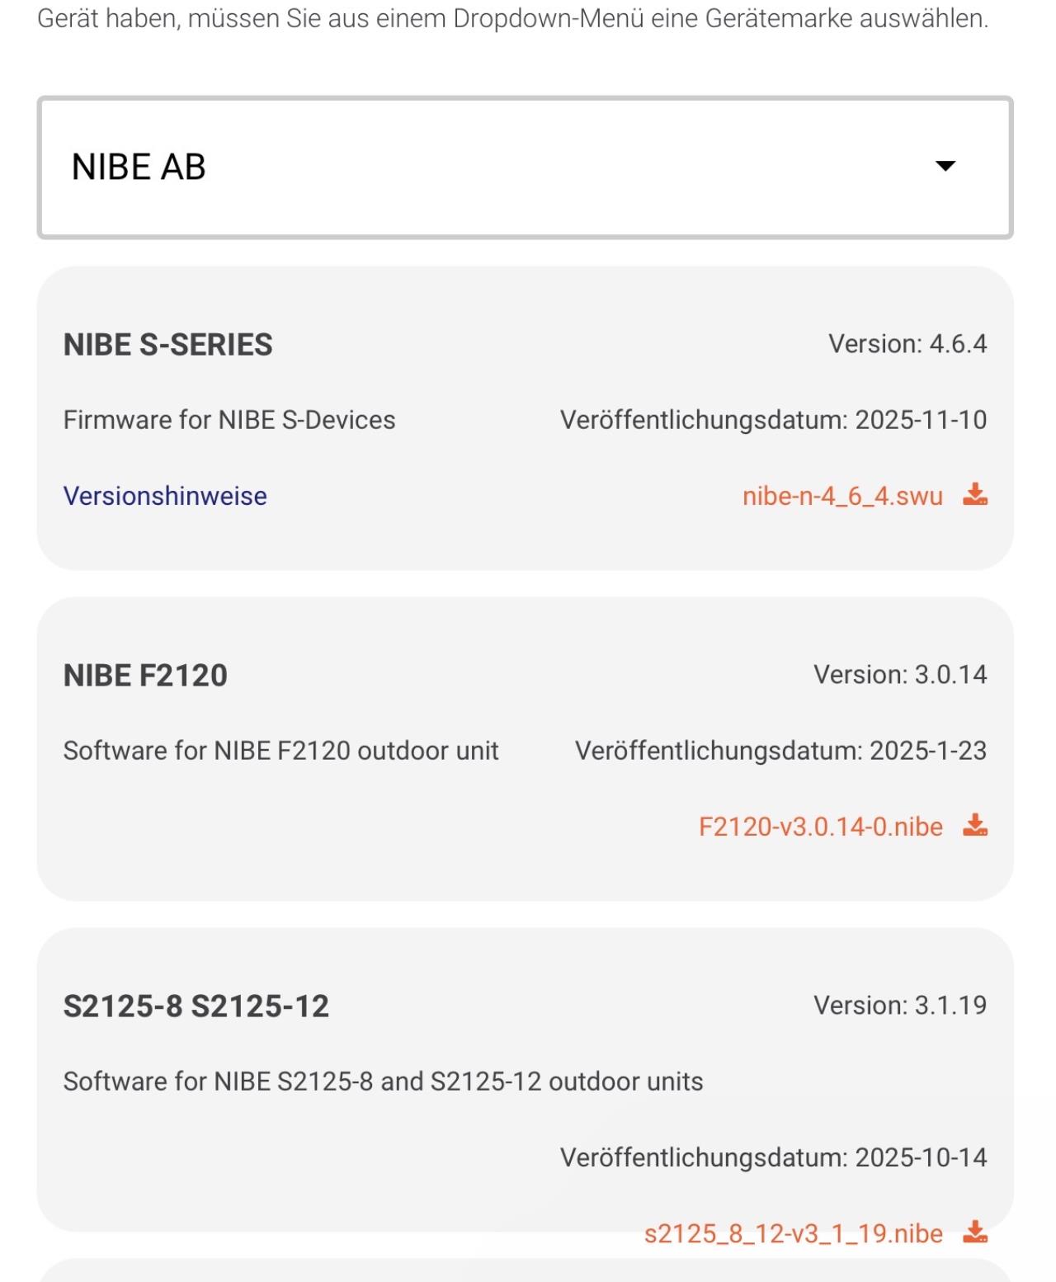The height and width of the screenshot is (1282, 1056).
Task: Click the dropdown caret arrow
Action: (945, 167)
